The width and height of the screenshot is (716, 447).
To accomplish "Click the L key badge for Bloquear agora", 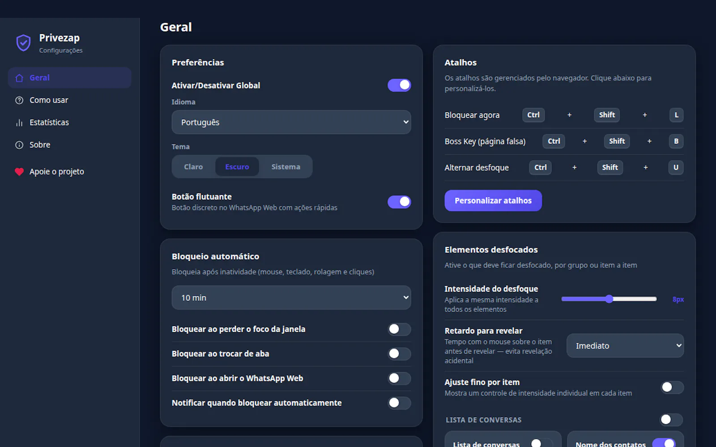I will pos(676,115).
